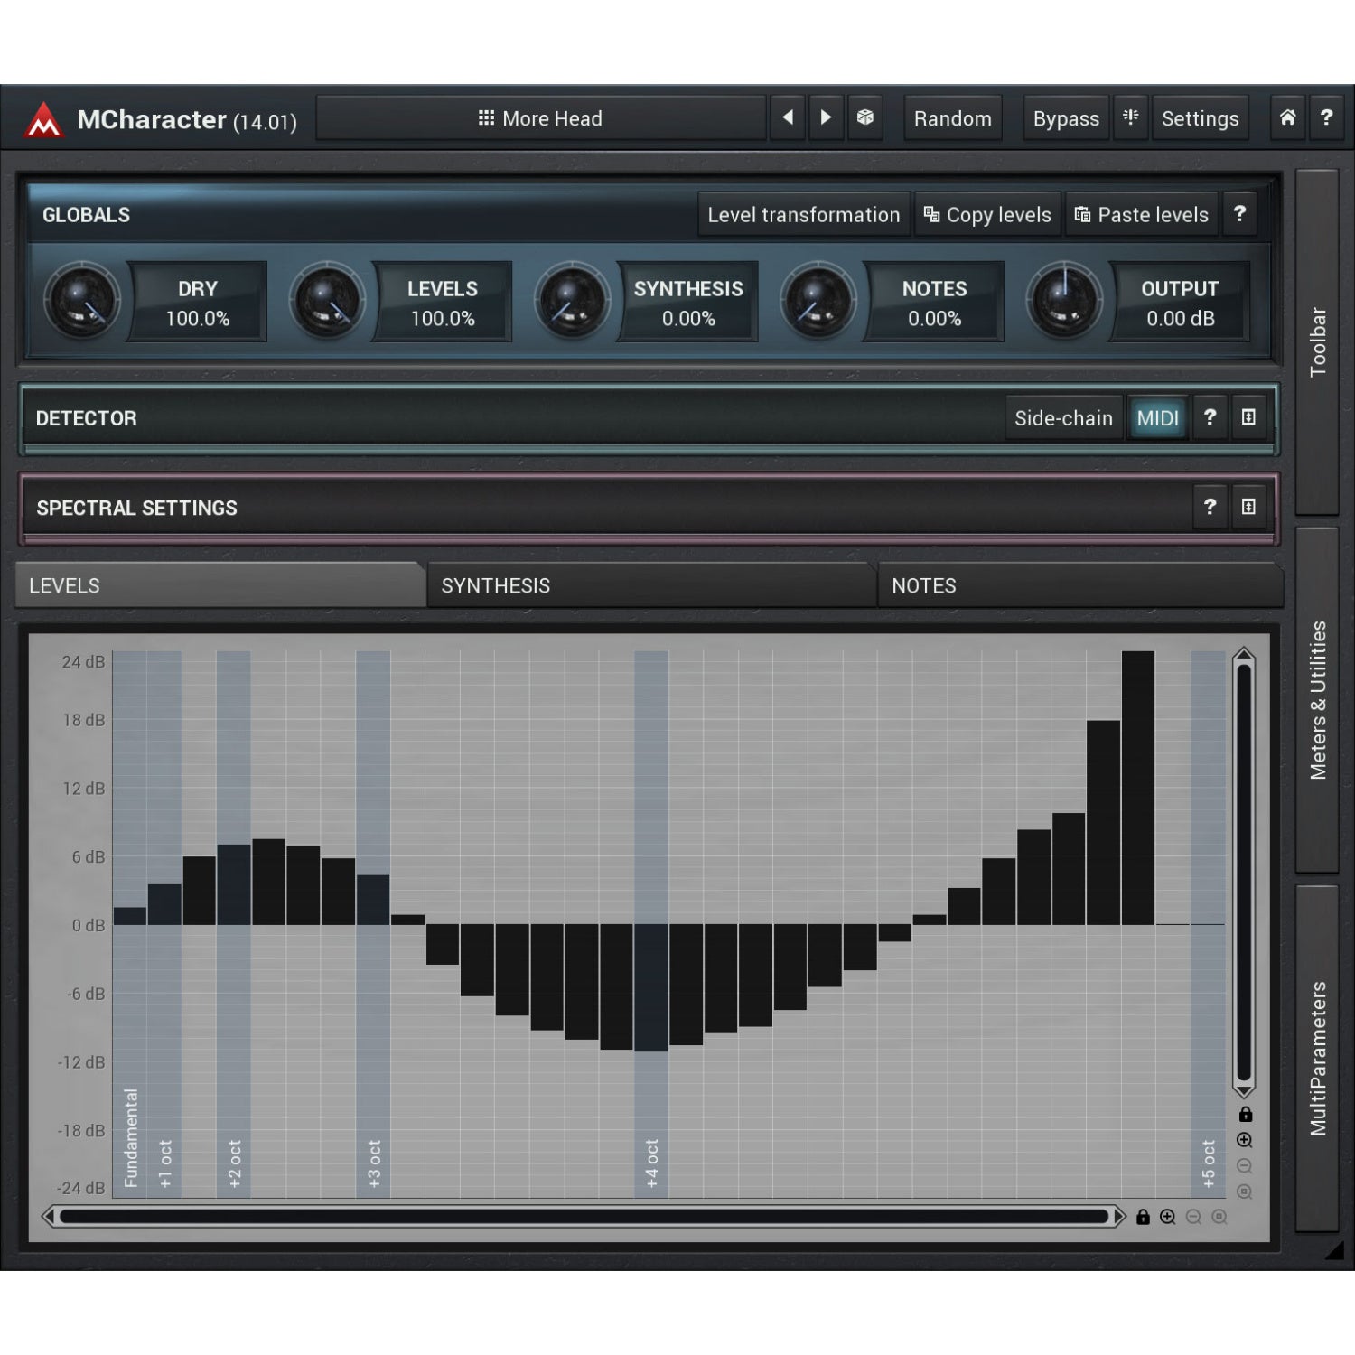
Task: Click Paste levels button
Action: click(x=1142, y=215)
